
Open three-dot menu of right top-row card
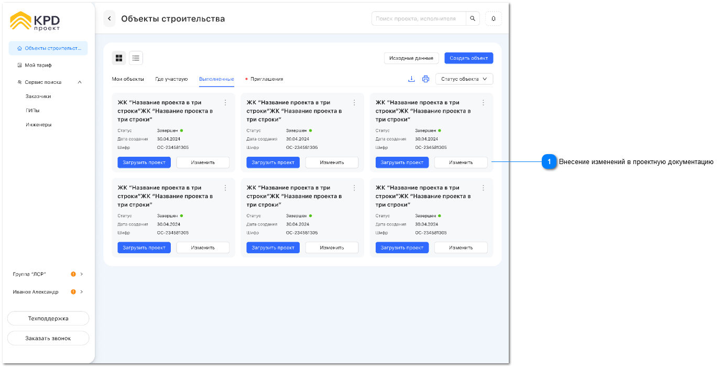point(483,103)
